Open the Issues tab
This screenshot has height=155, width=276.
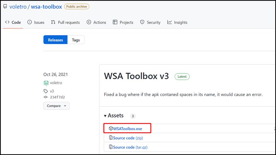click(x=36, y=22)
